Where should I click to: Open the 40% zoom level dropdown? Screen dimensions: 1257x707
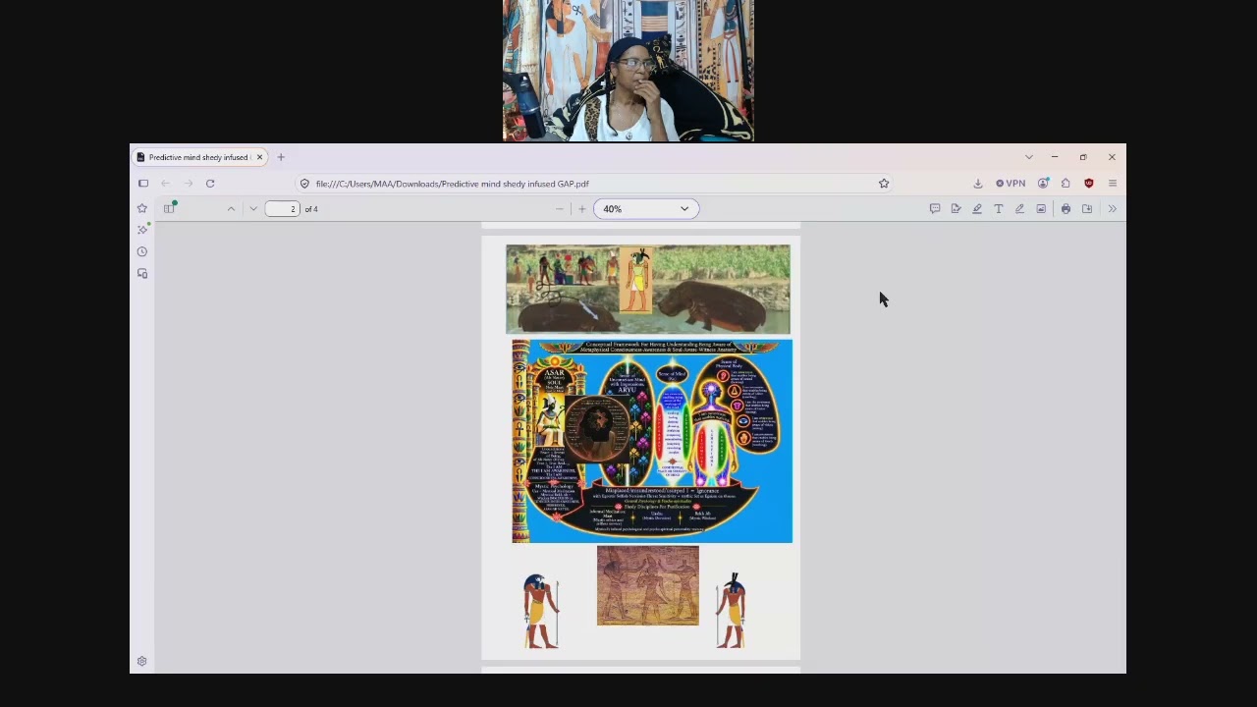point(645,208)
